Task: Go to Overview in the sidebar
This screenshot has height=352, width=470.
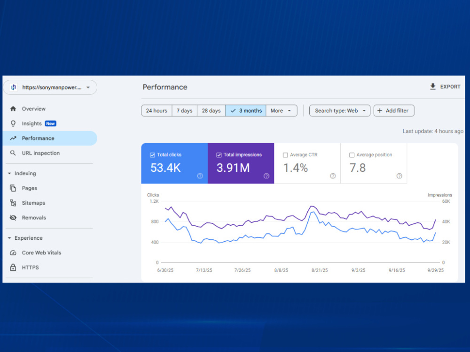Action: coord(50,109)
